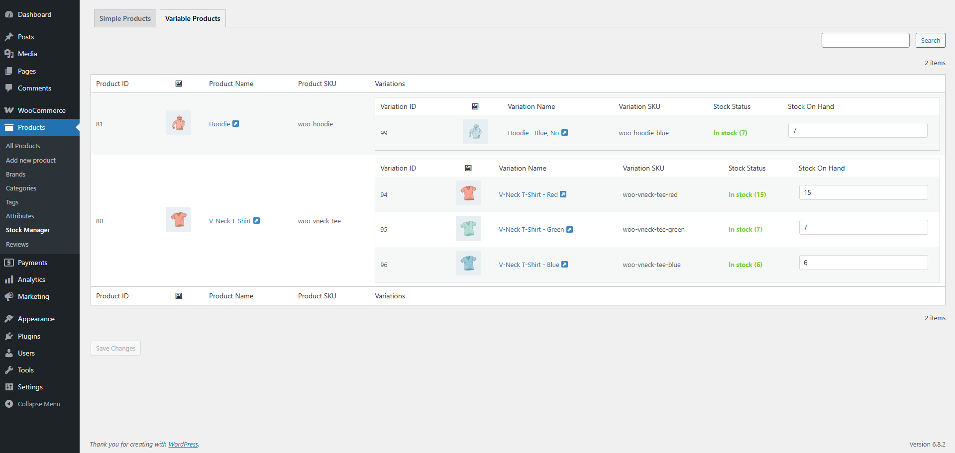The height and width of the screenshot is (453, 955).
Task: Click the Plugins icon in sidebar
Action: (9, 336)
